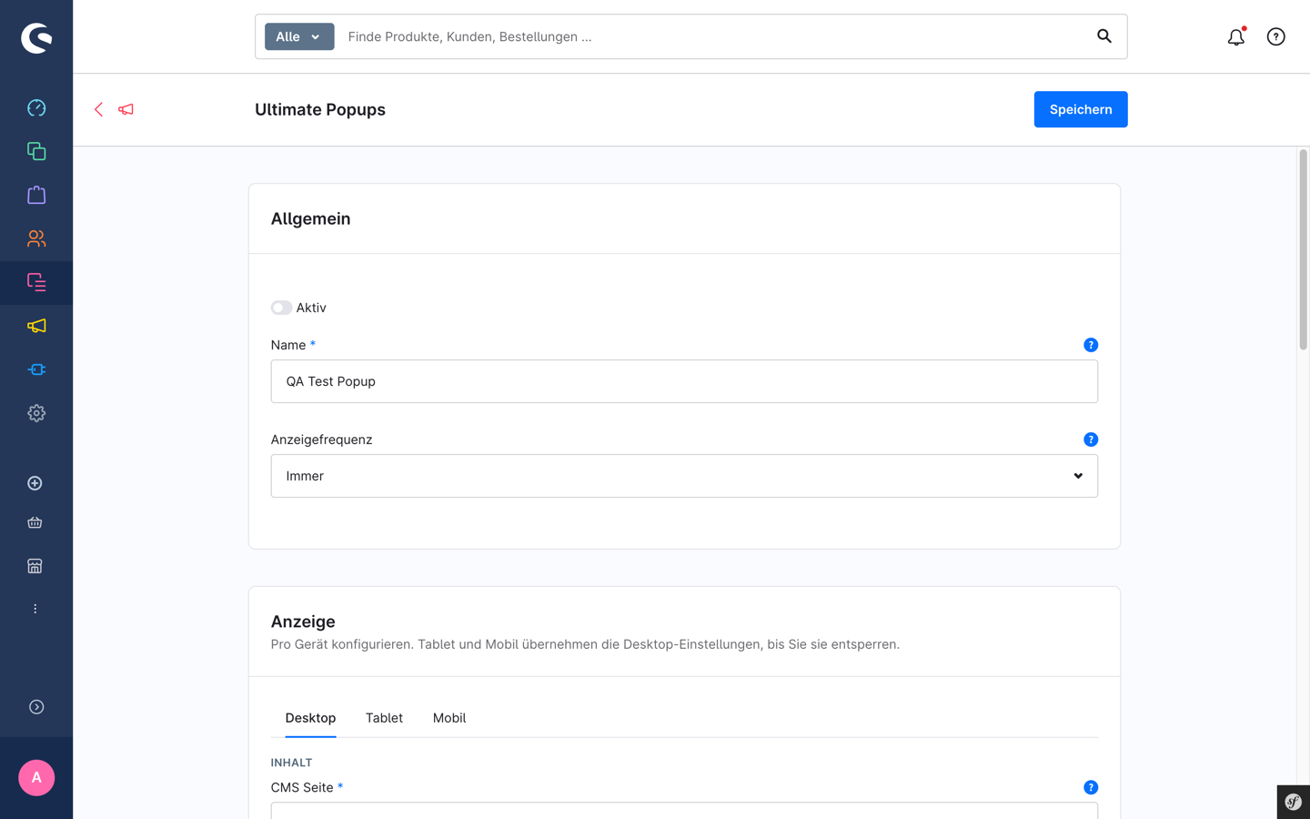
Task: Click the page vertical scrollbar
Action: coord(1303,250)
